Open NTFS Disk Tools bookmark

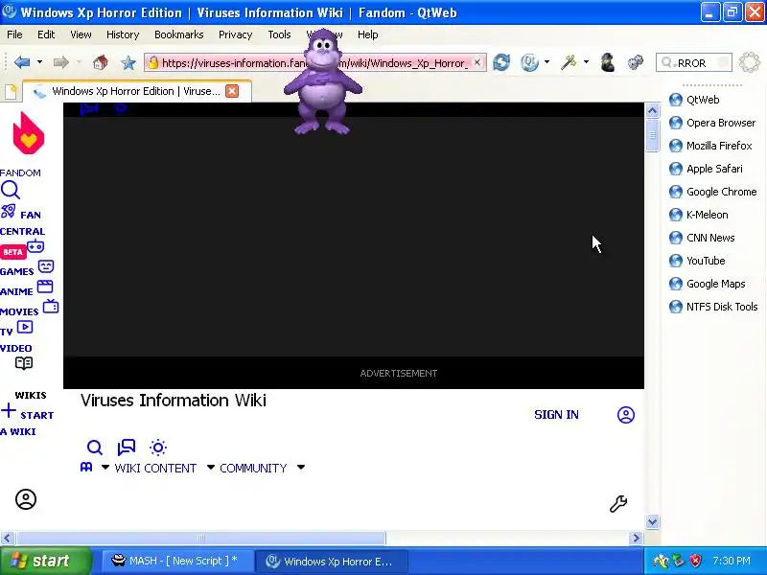(x=713, y=307)
